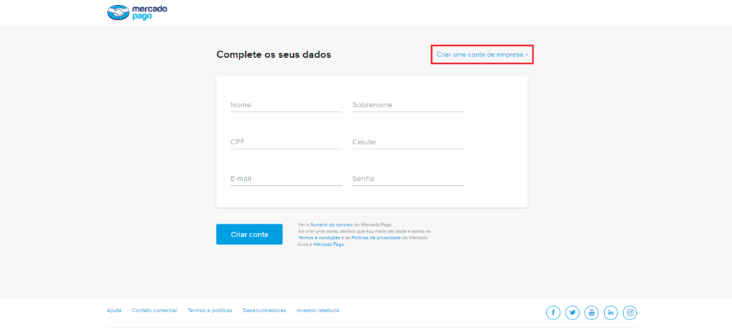Open the Instagram social icon
The width and height of the screenshot is (732, 328).
(x=630, y=312)
